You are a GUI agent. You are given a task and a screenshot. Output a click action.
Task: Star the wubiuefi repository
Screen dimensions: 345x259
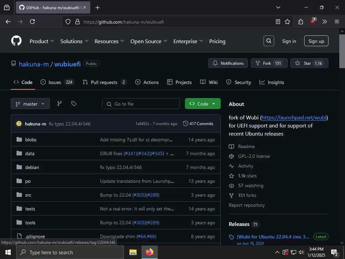point(309,63)
